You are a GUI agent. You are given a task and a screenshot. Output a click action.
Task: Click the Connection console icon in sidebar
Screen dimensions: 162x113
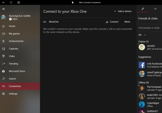click(x=3, y=86)
